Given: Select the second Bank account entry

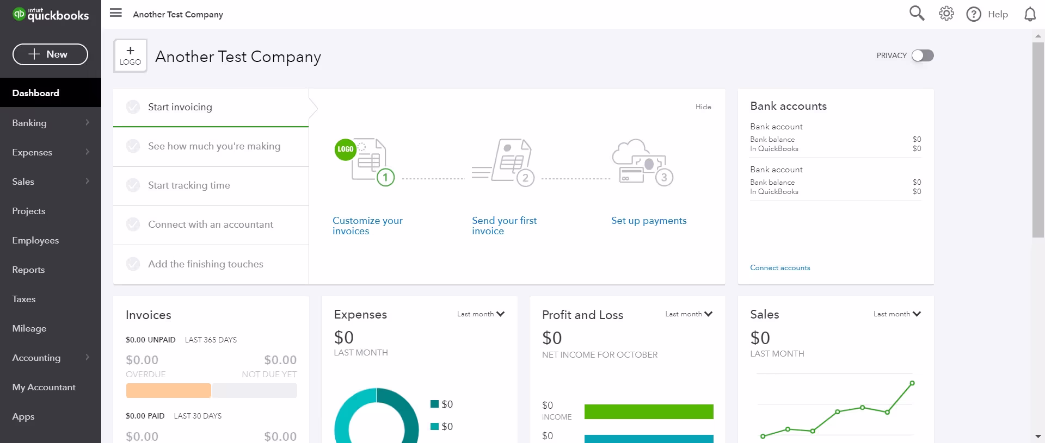Looking at the screenshot, I should 835,180.
